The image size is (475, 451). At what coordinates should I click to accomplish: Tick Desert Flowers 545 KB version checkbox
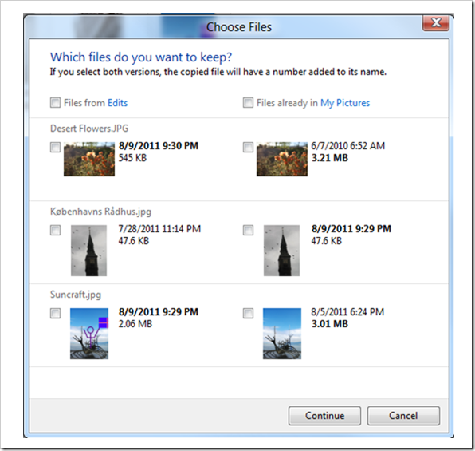click(x=55, y=148)
